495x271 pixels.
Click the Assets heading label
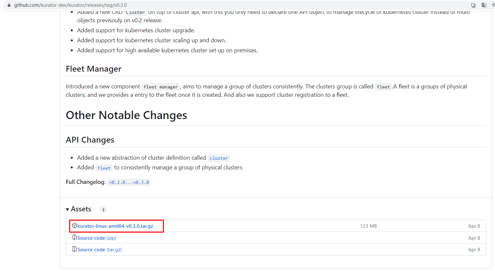point(81,209)
